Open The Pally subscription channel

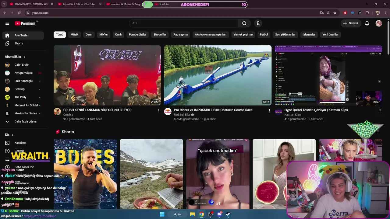pos(23,97)
